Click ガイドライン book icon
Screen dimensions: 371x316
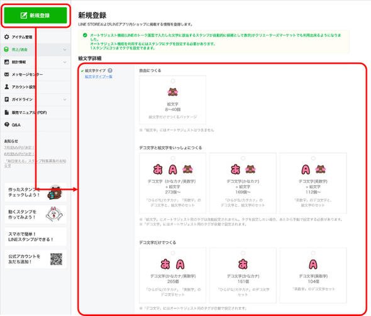click(7, 99)
